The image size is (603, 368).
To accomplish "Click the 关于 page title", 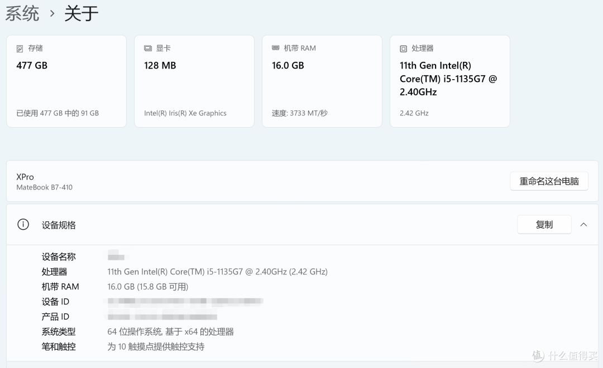I will (81, 13).
